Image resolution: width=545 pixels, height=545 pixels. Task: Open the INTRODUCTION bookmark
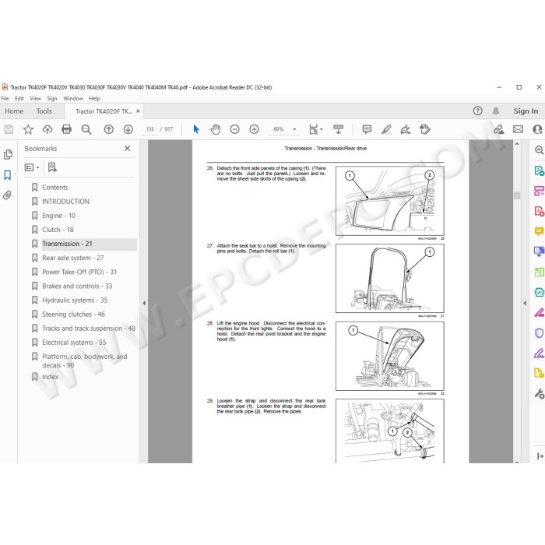(65, 202)
